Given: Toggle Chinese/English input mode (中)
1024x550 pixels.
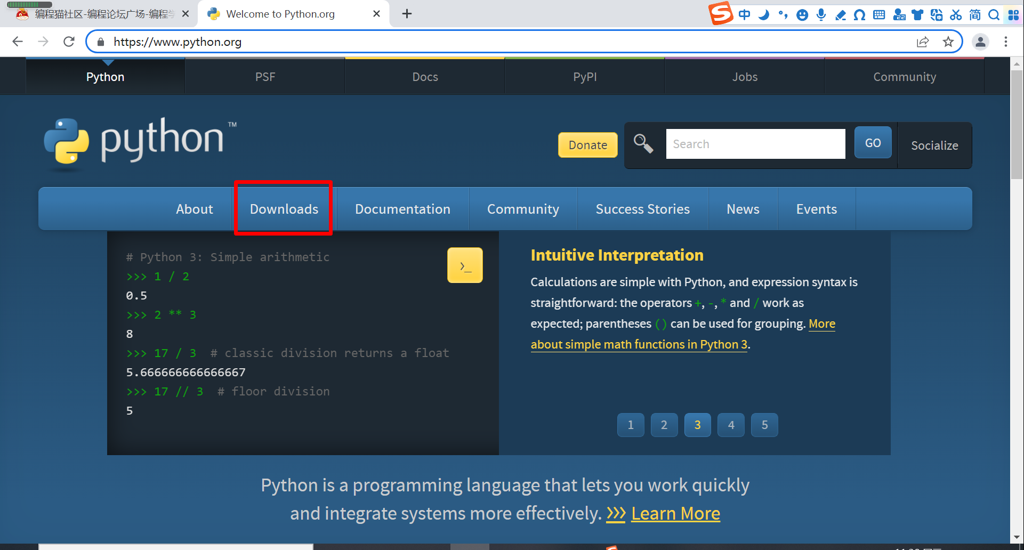Looking at the screenshot, I should [744, 15].
